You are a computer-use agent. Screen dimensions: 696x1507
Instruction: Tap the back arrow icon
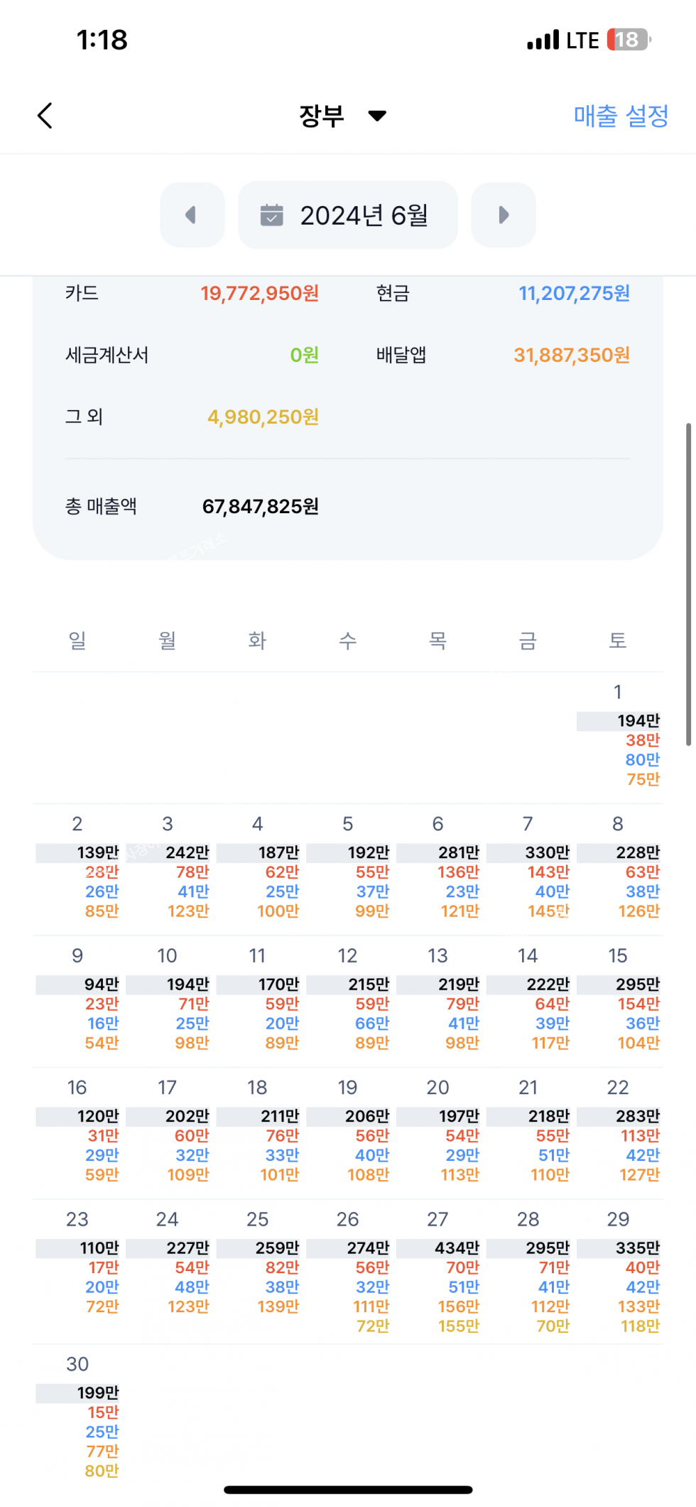[x=45, y=115]
